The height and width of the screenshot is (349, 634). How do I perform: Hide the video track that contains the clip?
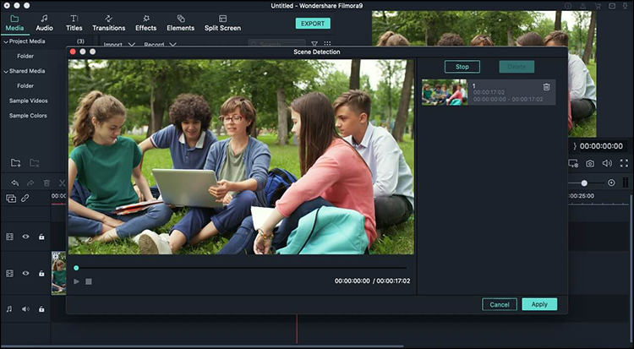pos(25,274)
